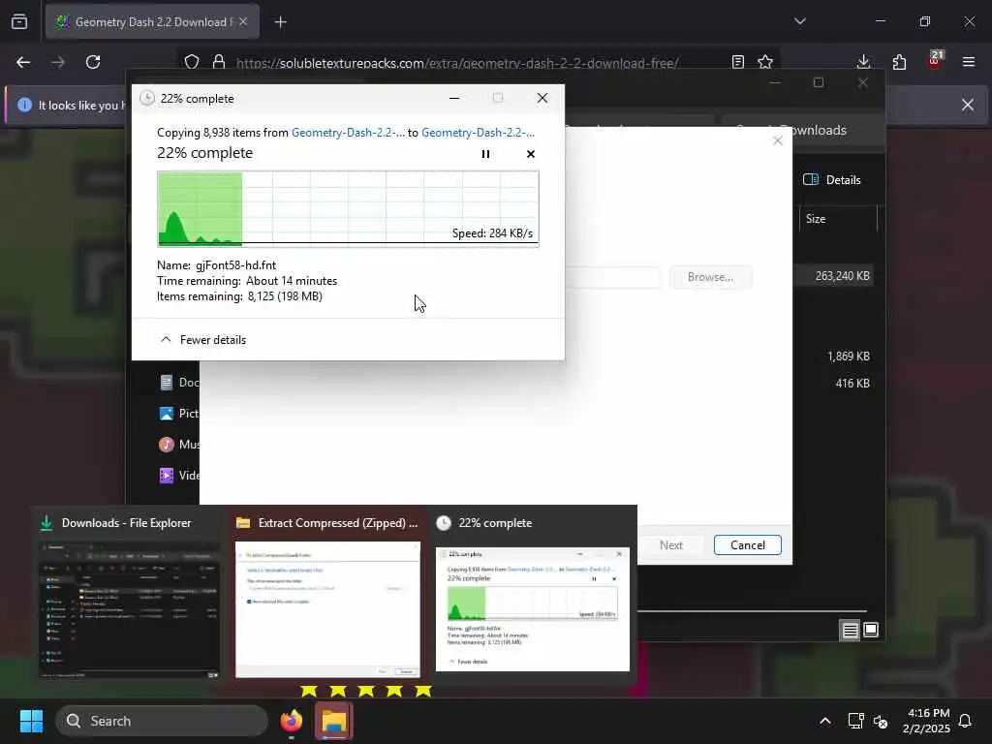Screen dimensions: 992x744
Task: Collapse with the Fewer details chevron
Action: [x=166, y=340]
